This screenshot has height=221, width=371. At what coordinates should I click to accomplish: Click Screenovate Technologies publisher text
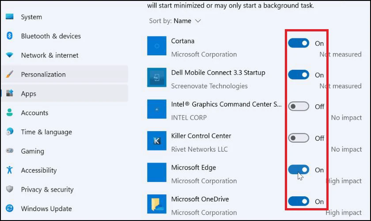coord(209,86)
